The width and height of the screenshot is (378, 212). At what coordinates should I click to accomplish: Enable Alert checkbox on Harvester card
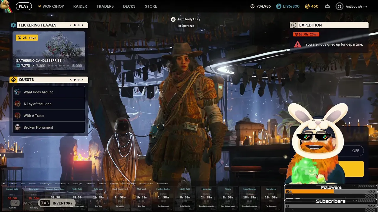point(211,209)
